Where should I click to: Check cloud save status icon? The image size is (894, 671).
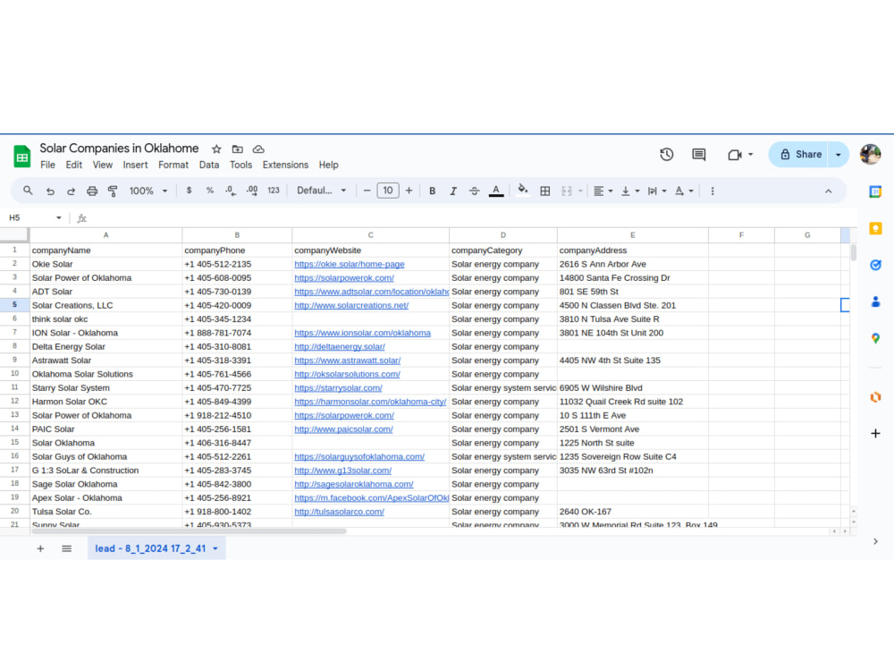pos(258,149)
